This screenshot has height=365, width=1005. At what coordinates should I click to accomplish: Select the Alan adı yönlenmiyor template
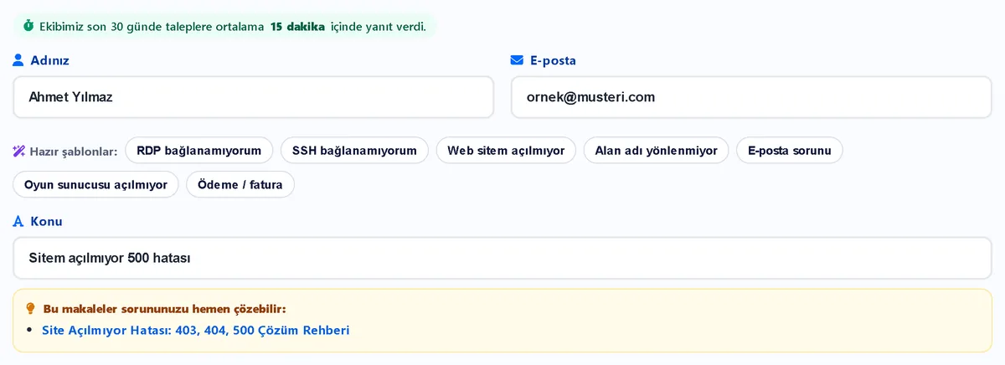click(x=656, y=151)
